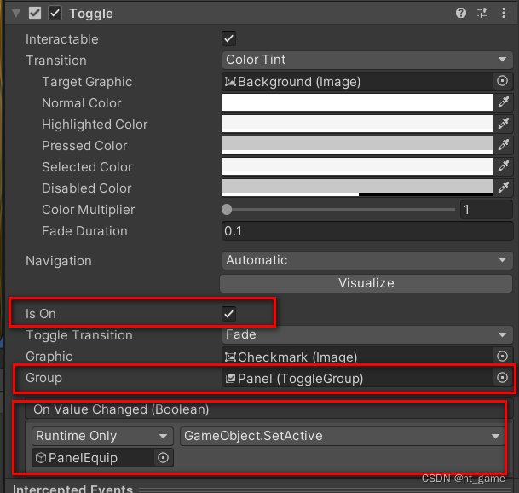Click the Selected Color label
Image resolution: width=519 pixels, height=493 pixels.
[87, 167]
